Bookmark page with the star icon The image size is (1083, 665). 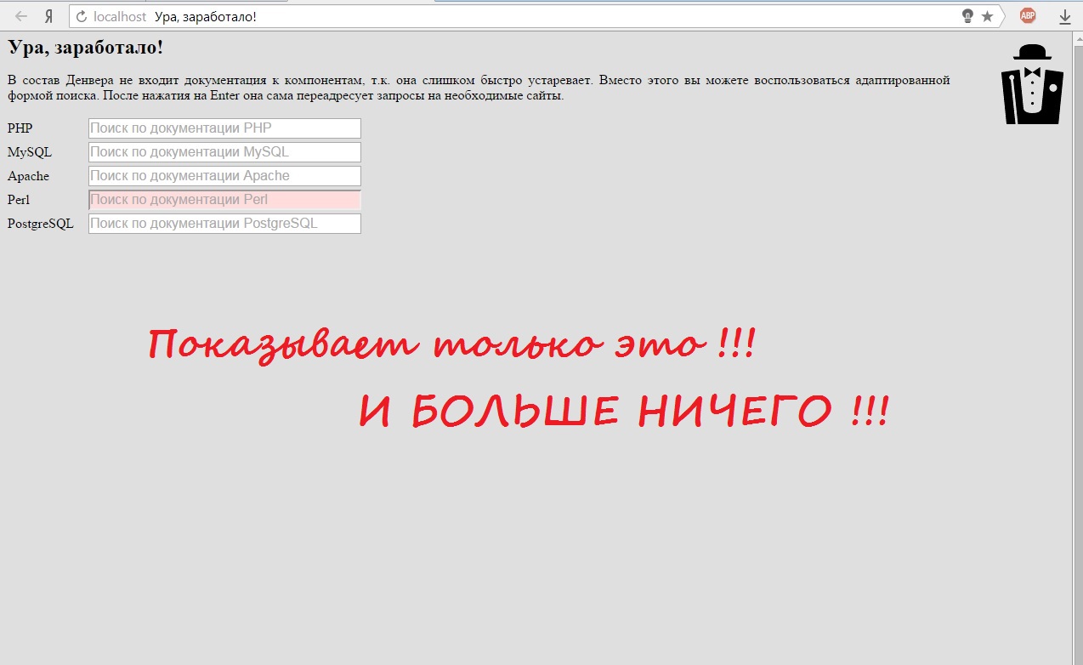point(987,16)
